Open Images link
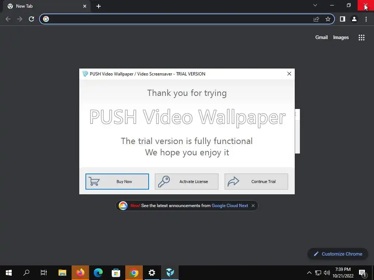374x280 pixels. [341, 38]
